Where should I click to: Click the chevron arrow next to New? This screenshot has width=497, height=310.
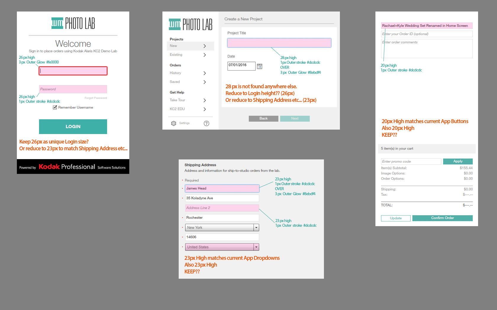click(x=204, y=46)
